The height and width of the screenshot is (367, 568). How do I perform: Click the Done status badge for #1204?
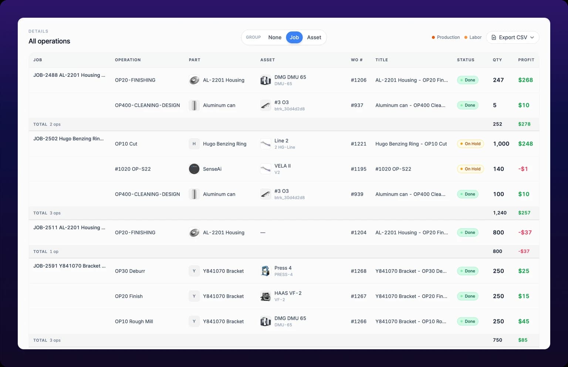[x=468, y=232]
